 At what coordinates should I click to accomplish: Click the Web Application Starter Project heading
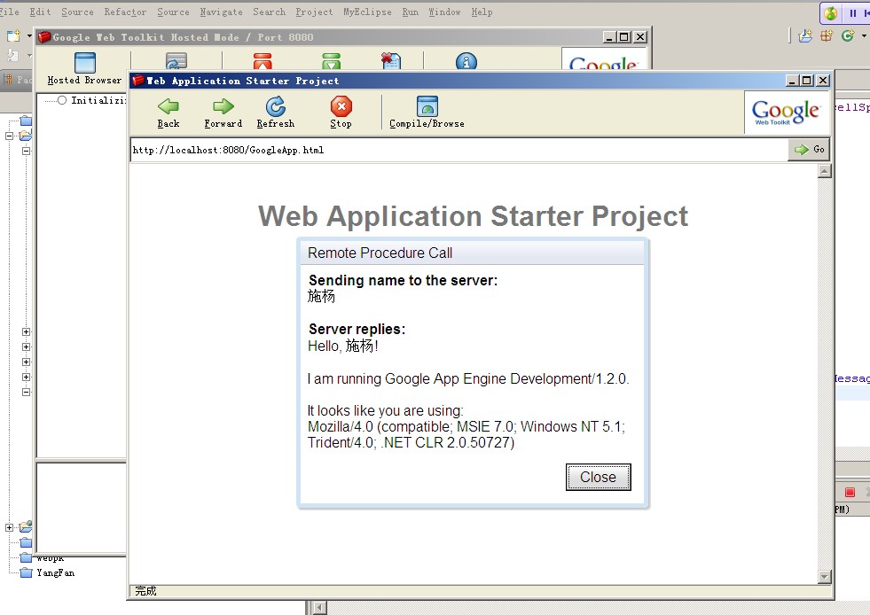[473, 215]
